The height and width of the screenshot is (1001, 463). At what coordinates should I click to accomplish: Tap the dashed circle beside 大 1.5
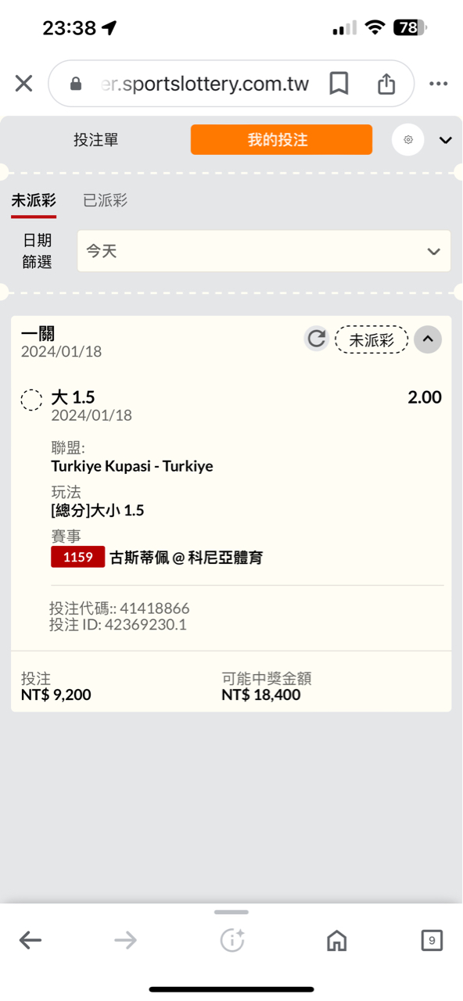click(x=31, y=400)
